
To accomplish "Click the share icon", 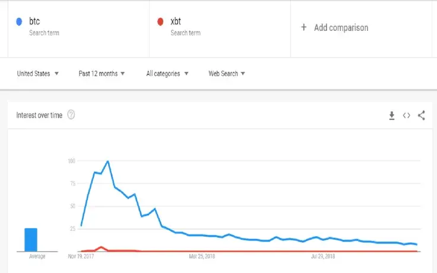I will click(422, 116).
